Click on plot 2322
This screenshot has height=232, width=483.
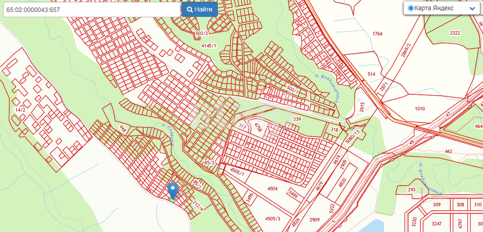click(x=455, y=33)
